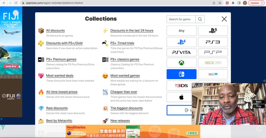Reload the page in Chrome
This screenshot has height=138, width=266.
[x=16, y=3]
